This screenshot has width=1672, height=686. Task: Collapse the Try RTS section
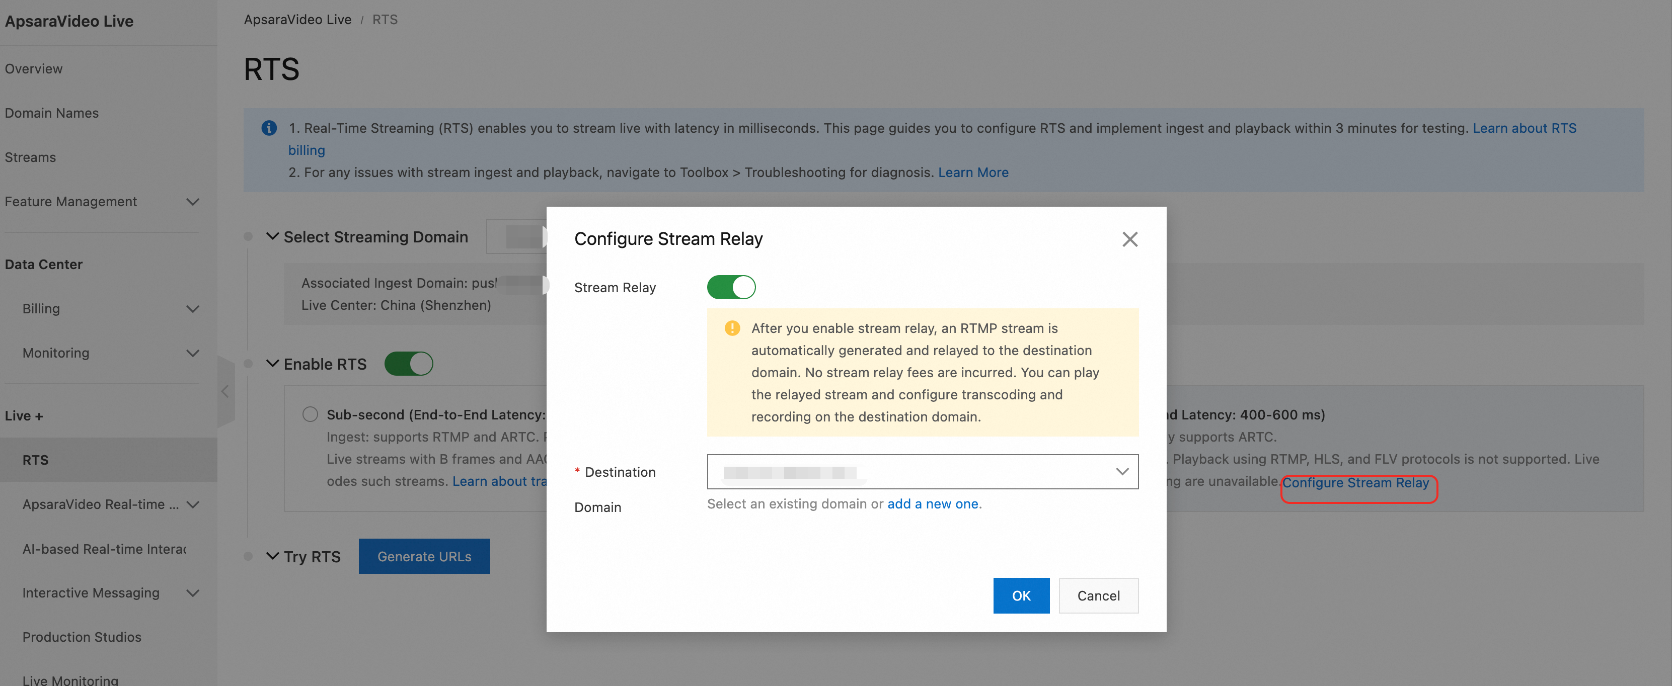pyautogui.click(x=273, y=556)
